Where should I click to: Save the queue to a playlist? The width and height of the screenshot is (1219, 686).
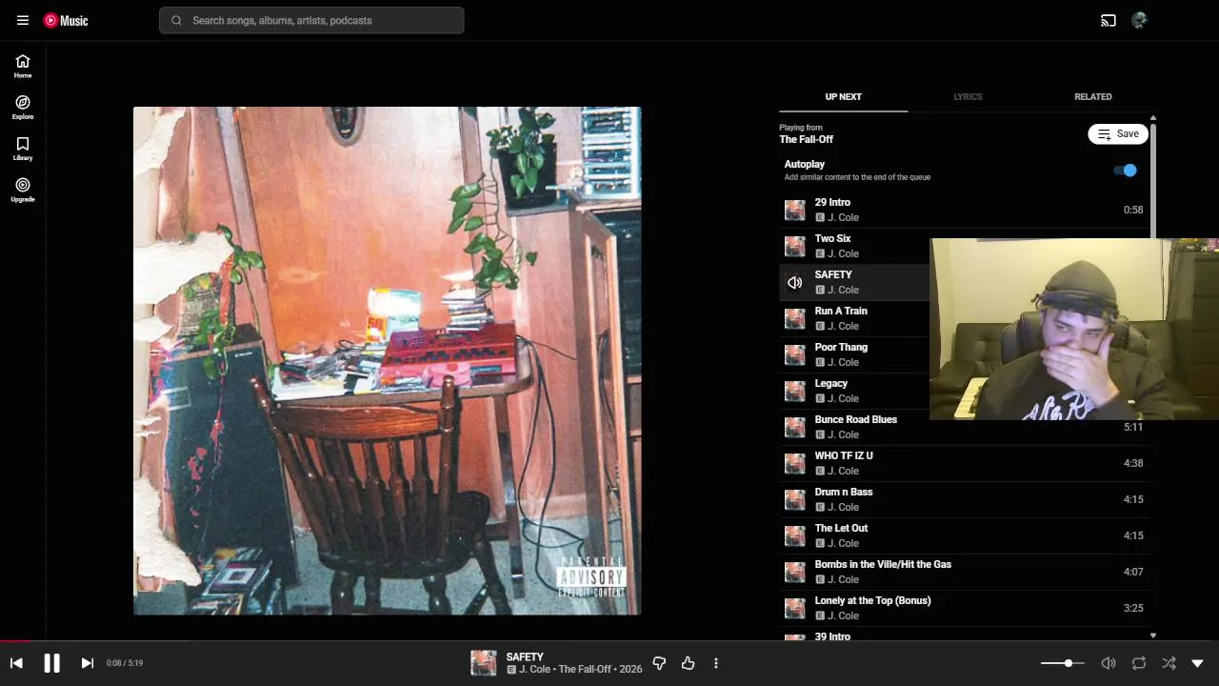click(1118, 134)
